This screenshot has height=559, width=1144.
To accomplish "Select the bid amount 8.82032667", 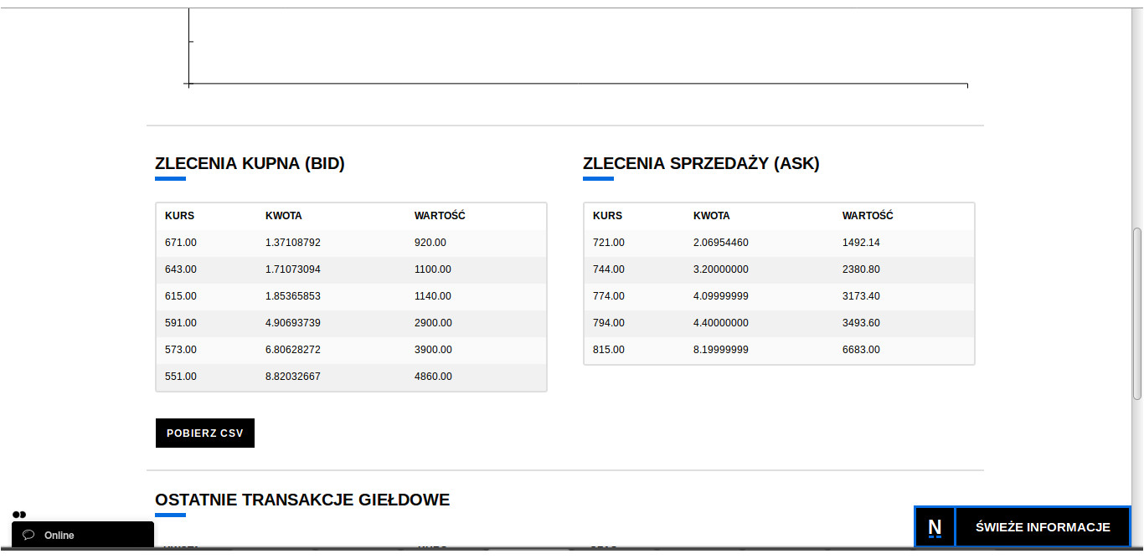I will [293, 377].
